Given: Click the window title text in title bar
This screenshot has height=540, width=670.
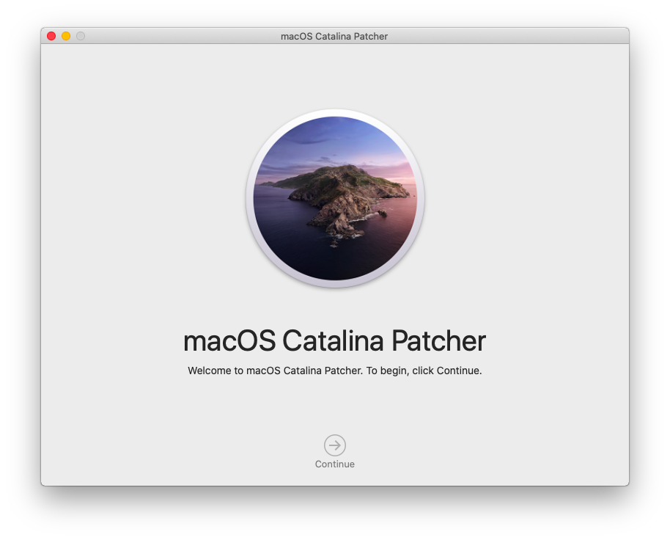Looking at the screenshot, I should (x=334, y=36).
